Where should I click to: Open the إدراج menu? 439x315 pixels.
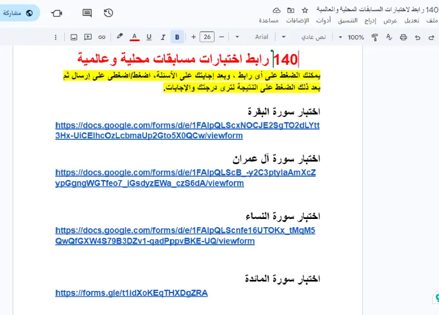pos(370,20)
